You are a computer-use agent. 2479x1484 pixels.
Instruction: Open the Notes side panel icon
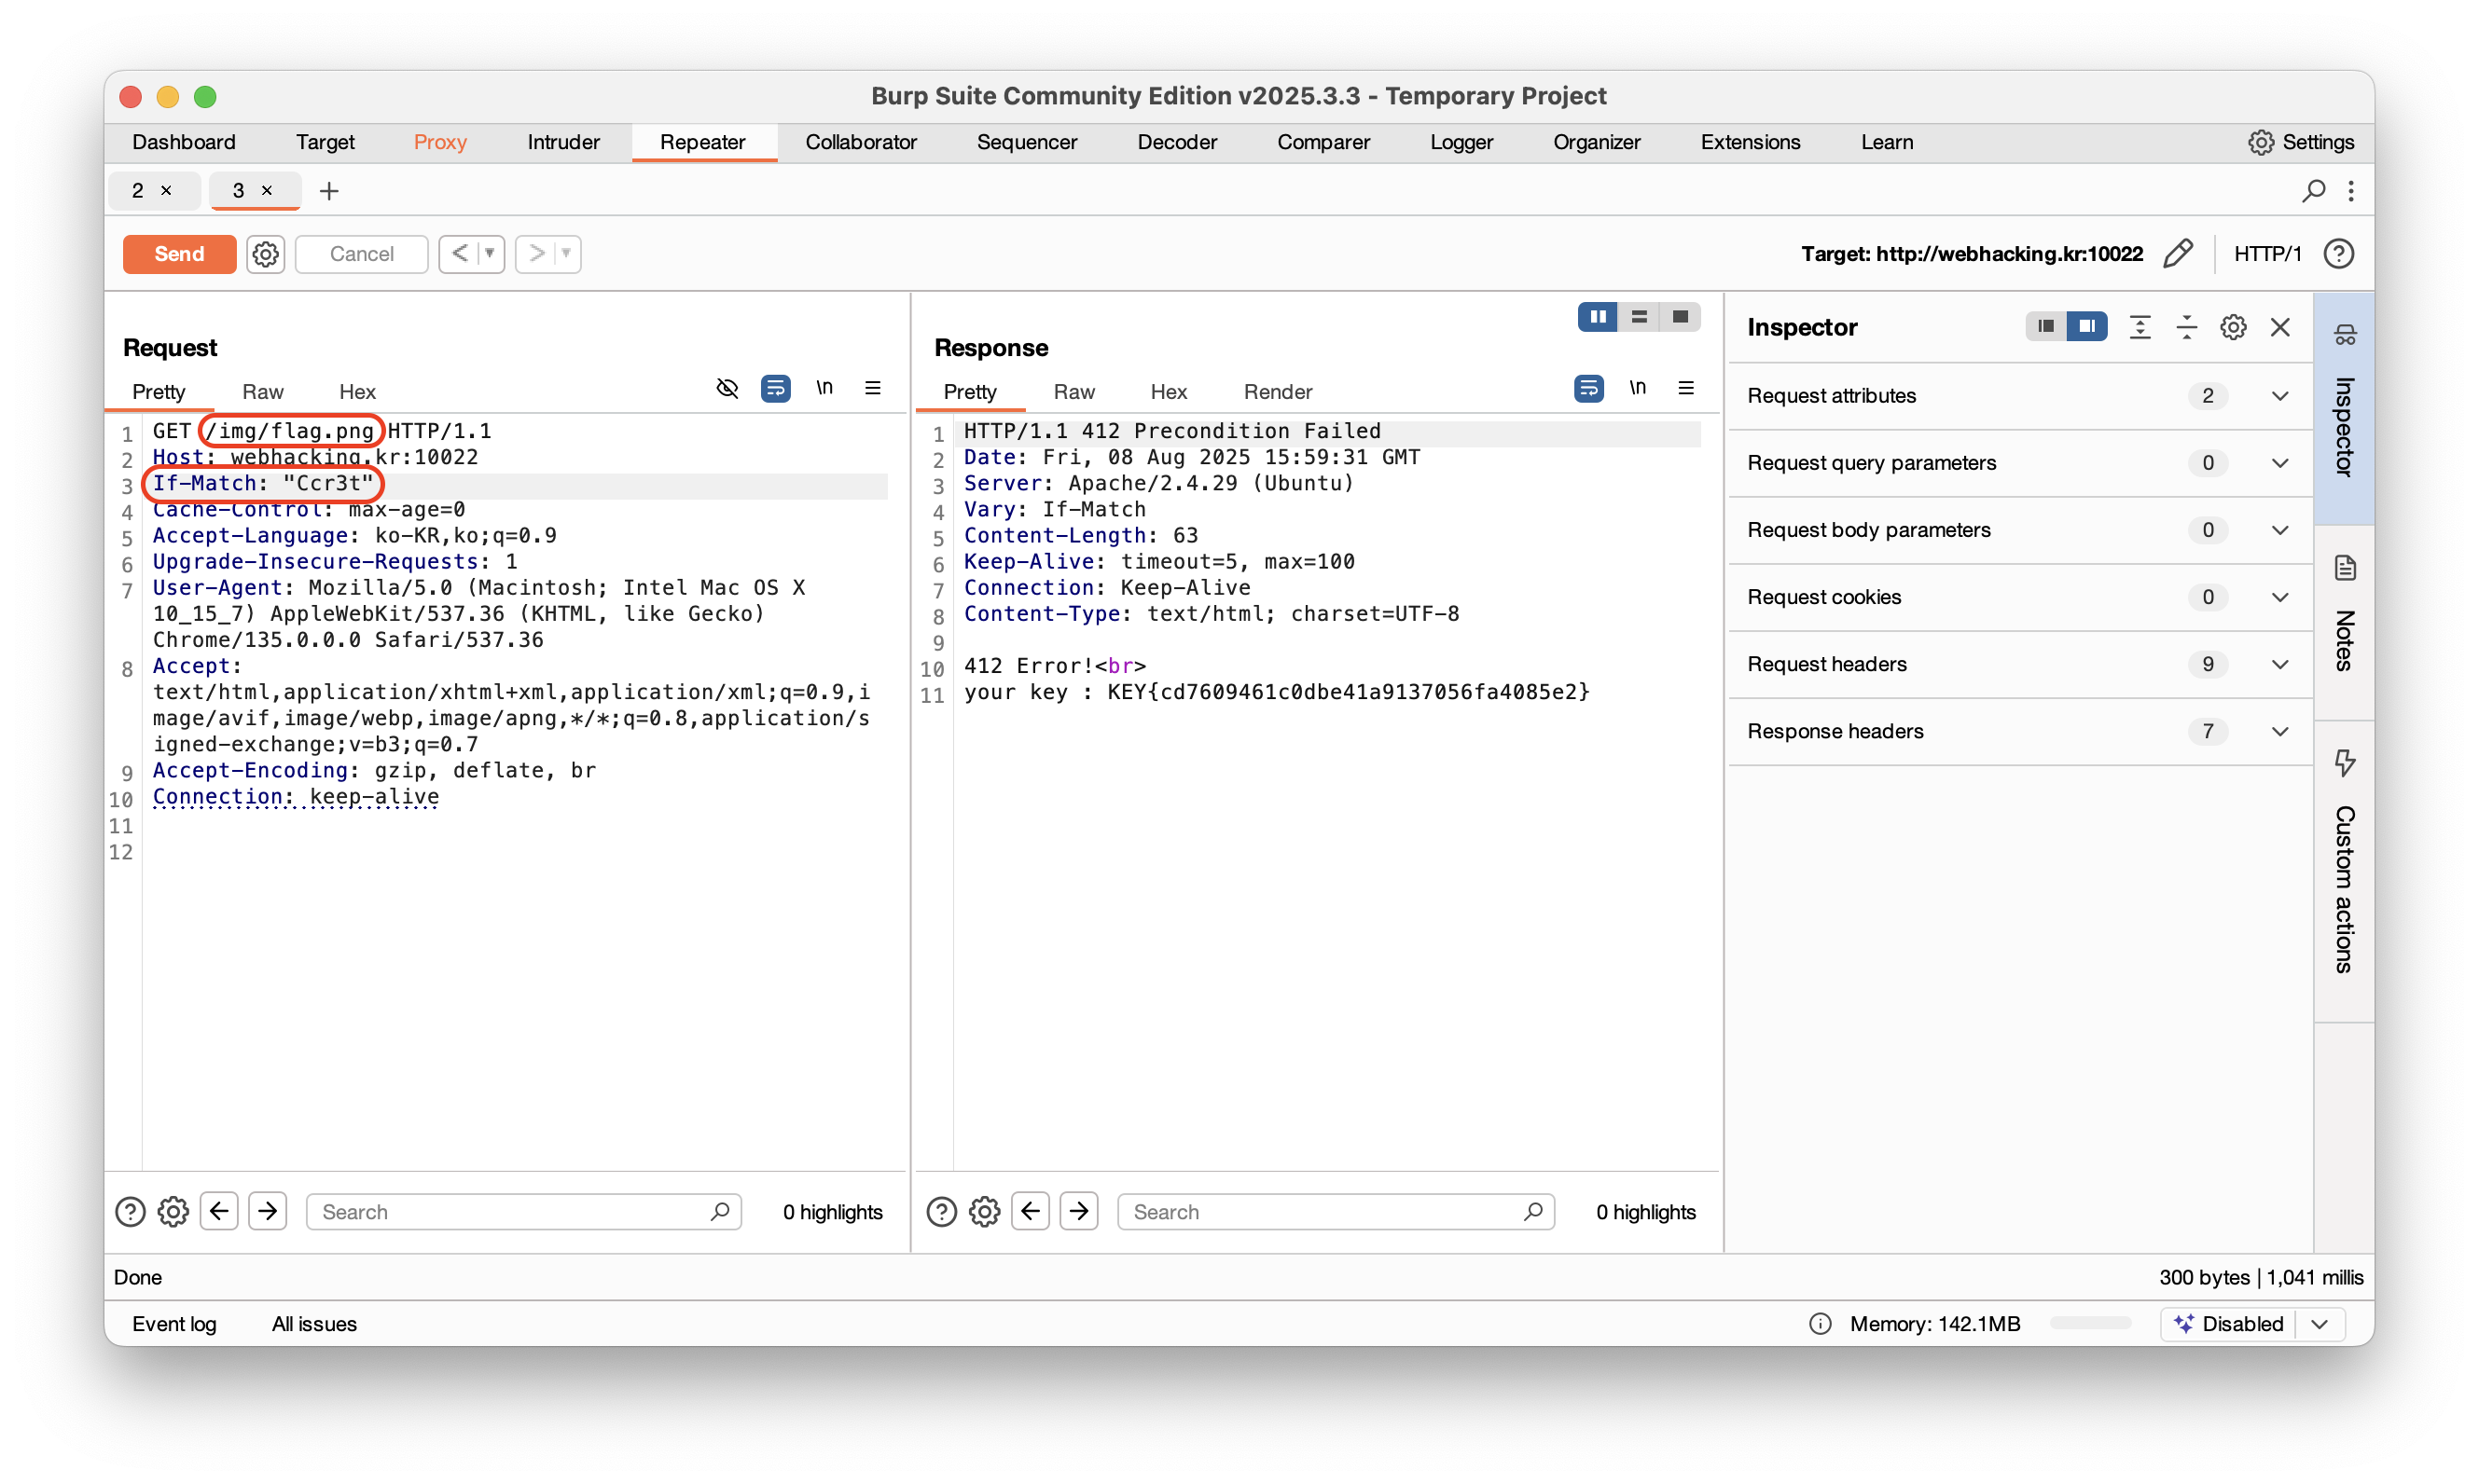(2345, 568)
